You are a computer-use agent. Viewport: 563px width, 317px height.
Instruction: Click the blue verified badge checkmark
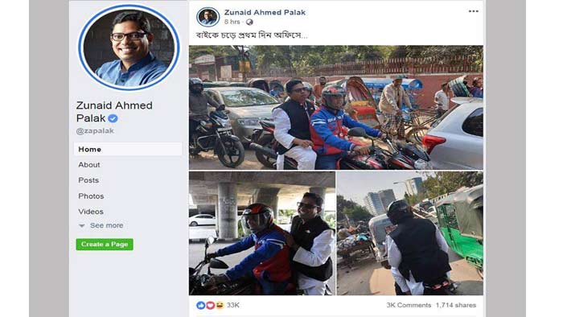coord(113,118)
